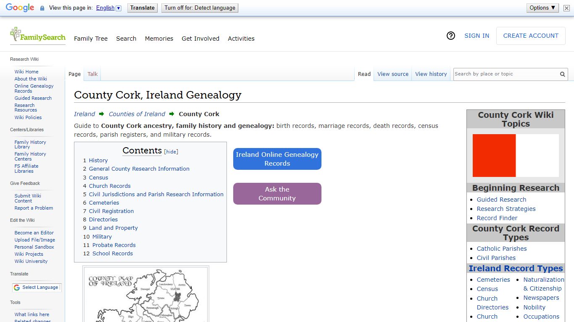574x322 pixels.
Task: Jump to School Records section
Action: (113, 254)
